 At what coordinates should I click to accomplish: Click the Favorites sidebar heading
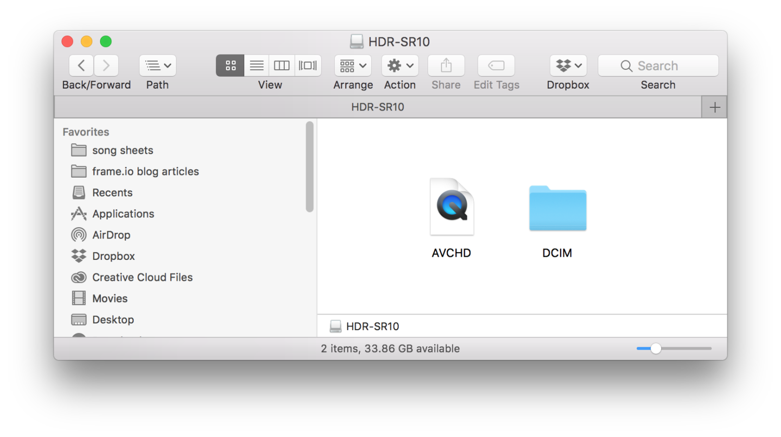pyautogui.click(x=86, y=132)
